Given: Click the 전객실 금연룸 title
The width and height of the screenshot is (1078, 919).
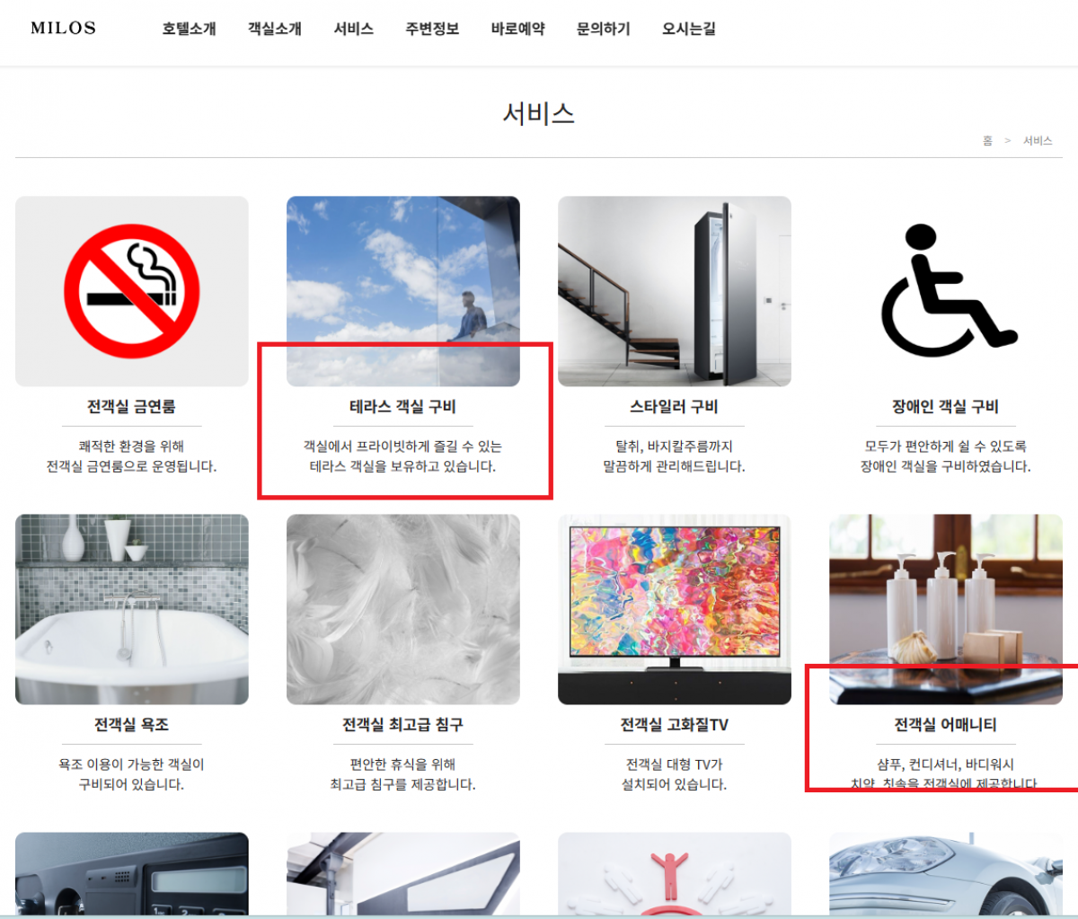Looking at the screenshot, I should 131,407.
